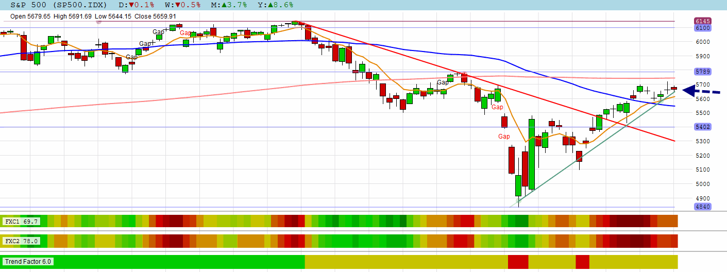Click the 4900 axis label
The width and height of the screenshot is (727, 272).
703,198
